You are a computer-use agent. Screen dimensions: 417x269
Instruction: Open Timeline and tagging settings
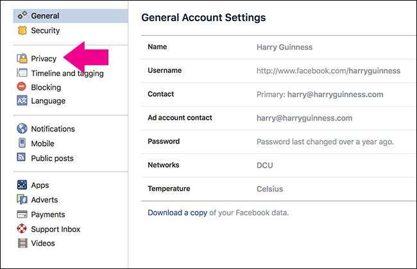coord(67,73)
